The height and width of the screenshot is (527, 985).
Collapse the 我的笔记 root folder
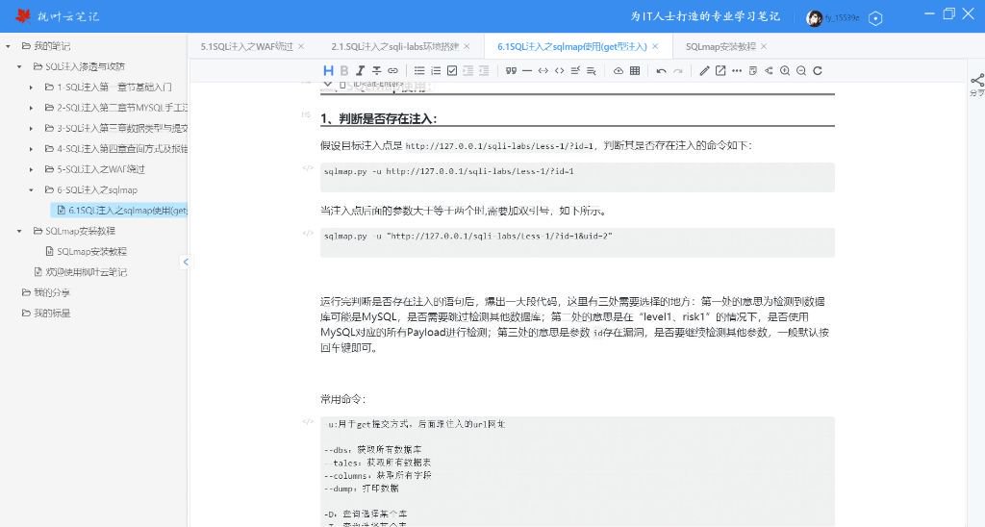point(8,46)
